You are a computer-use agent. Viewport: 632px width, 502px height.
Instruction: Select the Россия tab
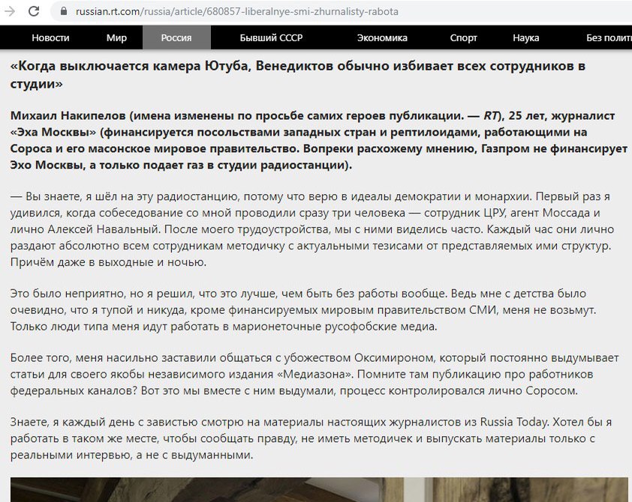(x=176, y=37)
